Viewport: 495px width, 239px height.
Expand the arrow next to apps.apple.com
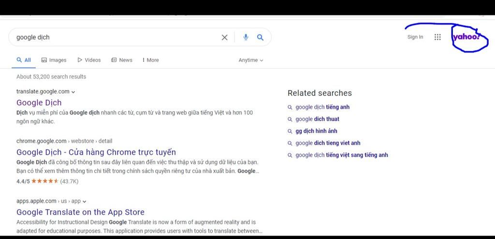[85, 201]
